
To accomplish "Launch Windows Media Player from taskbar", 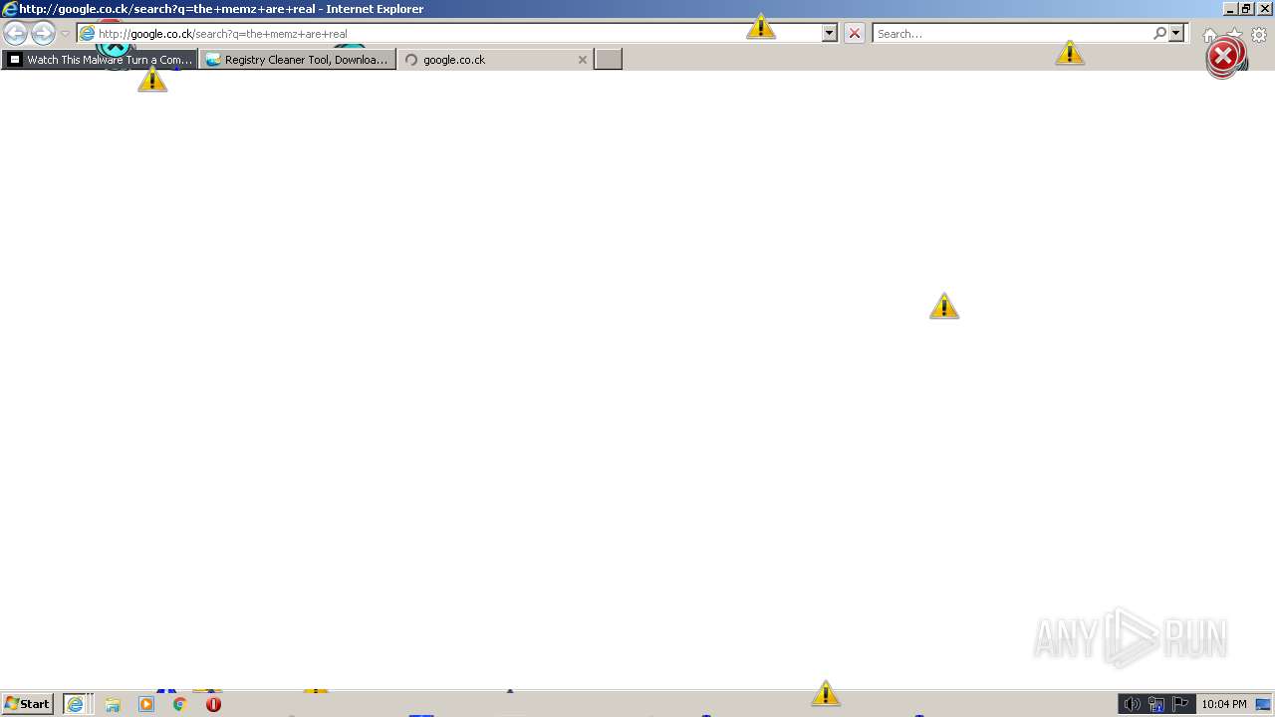I will (x=146, y=704).
